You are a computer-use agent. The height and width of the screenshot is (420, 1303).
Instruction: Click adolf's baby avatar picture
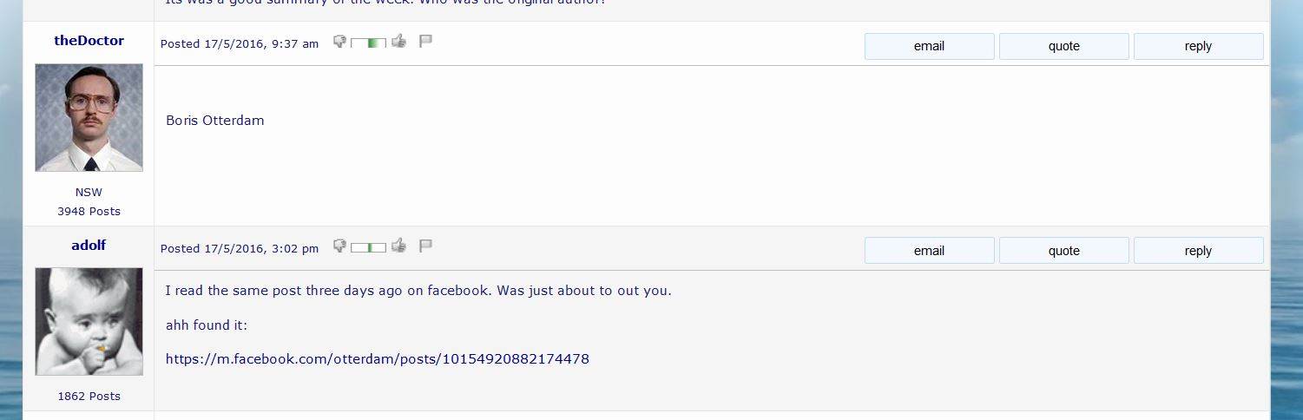pos(89,321)
